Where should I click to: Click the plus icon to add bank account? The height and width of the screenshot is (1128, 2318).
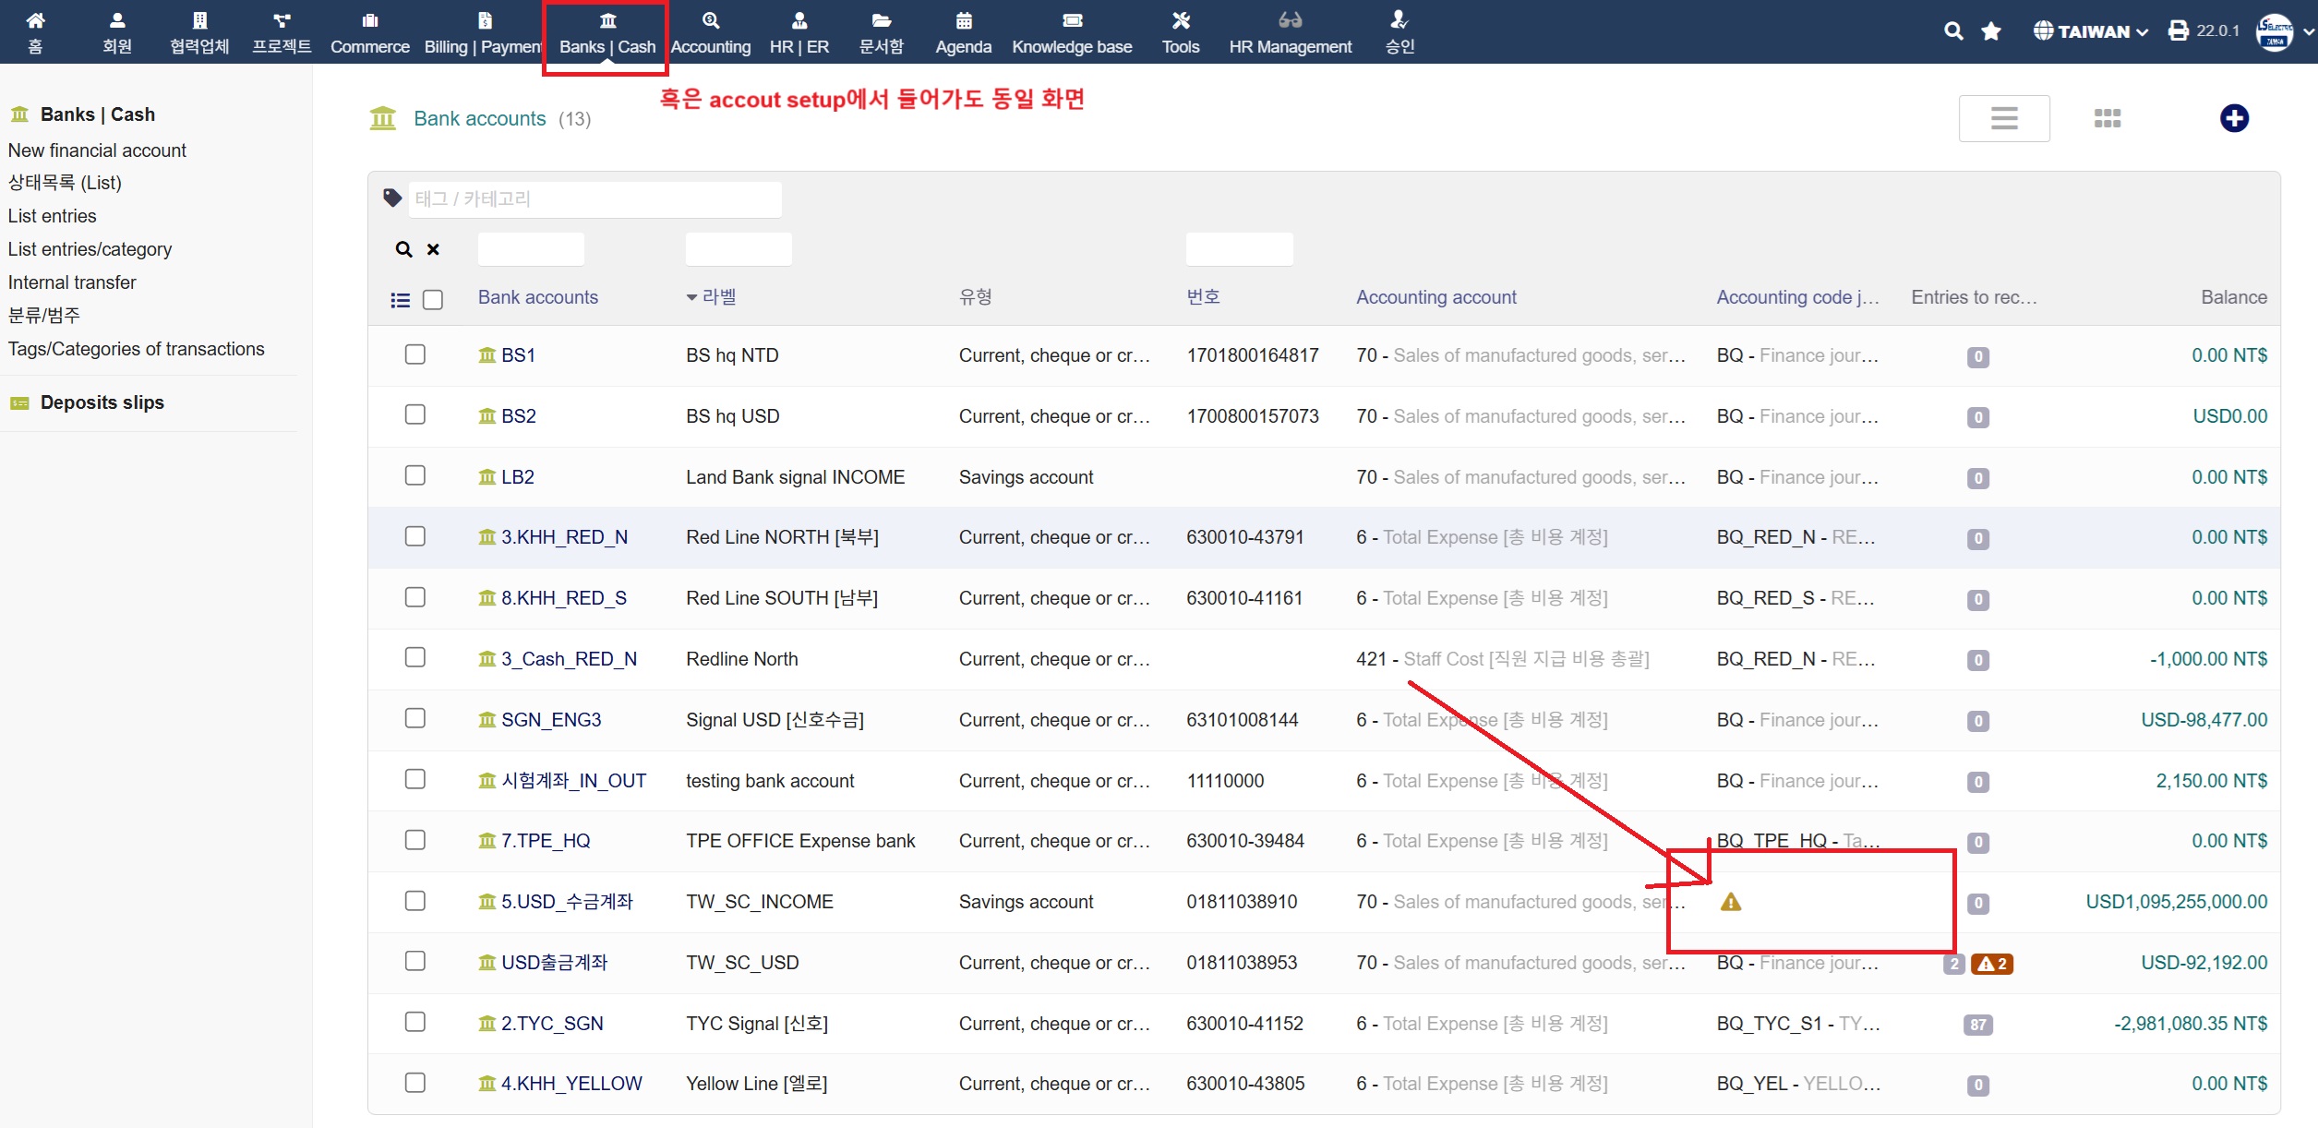click(x=2233, y=118)
